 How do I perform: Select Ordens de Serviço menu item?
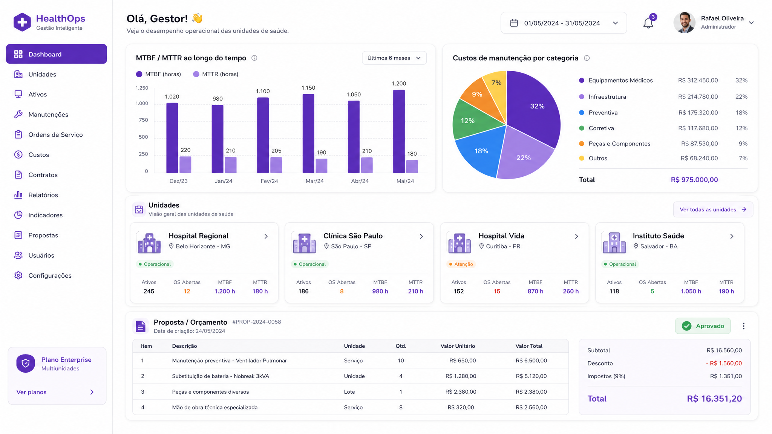[57, 134]
